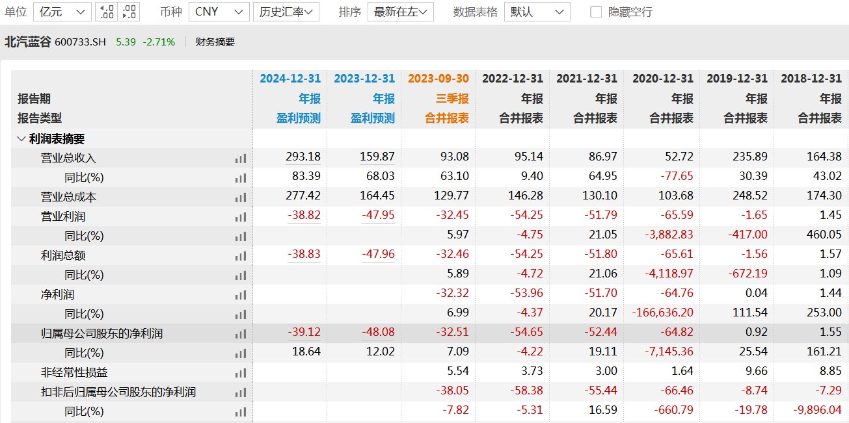The height and width of the screenshot is (423, 849).
Task: Click forecast operating profit -47.95
Action: pyautogui.click(x=379, y=215)
